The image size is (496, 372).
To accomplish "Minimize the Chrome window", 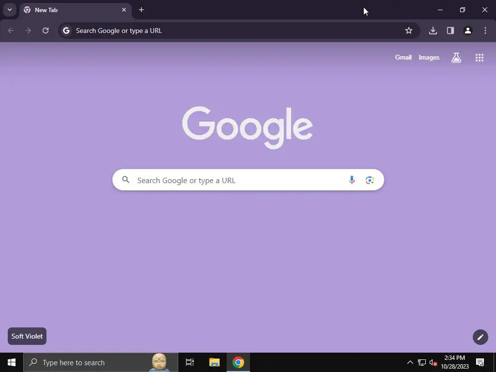I will (x=440, y=10).
